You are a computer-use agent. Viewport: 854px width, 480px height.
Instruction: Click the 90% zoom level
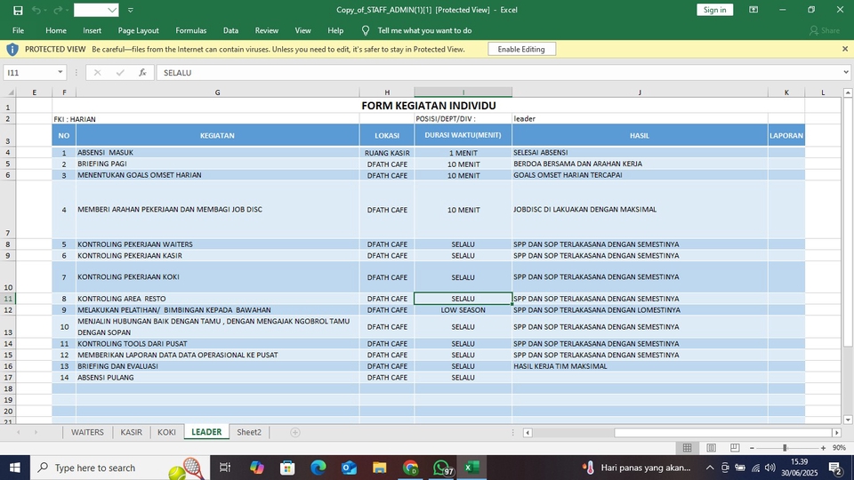839,448
